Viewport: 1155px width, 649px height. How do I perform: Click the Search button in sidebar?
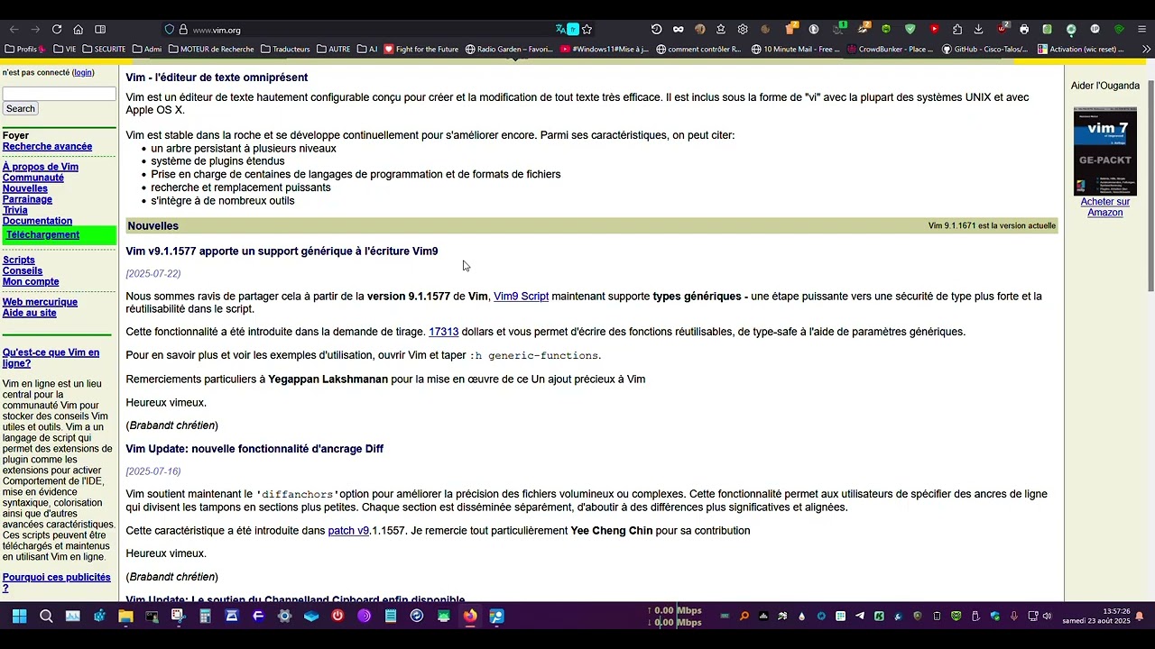click(x=20, y=109)
